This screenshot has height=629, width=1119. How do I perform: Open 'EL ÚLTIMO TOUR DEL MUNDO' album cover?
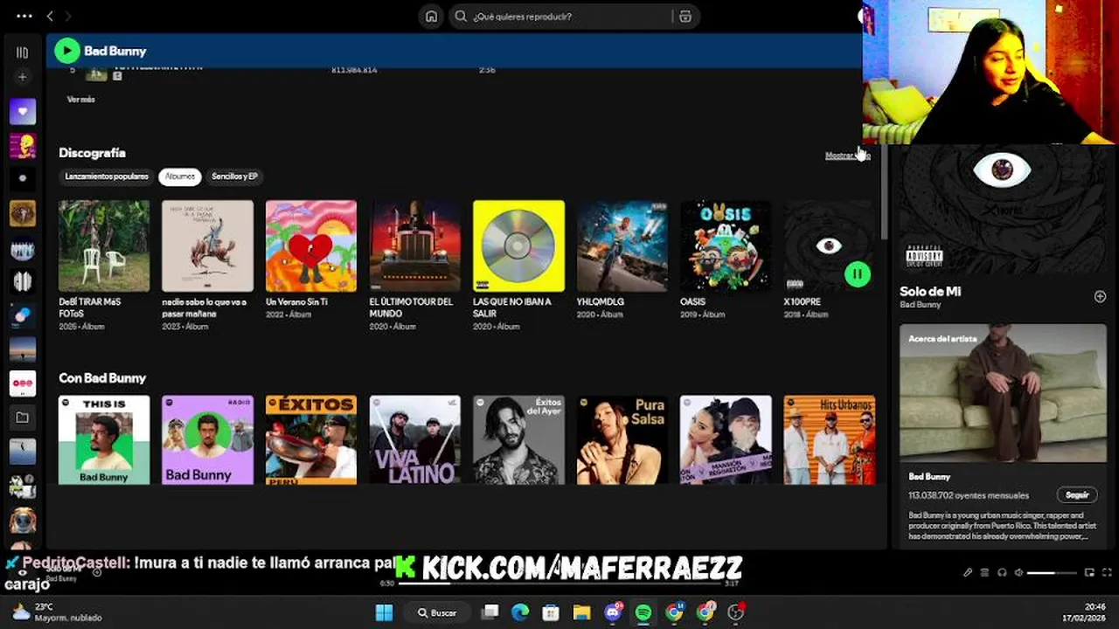click(x=415, y=245)
